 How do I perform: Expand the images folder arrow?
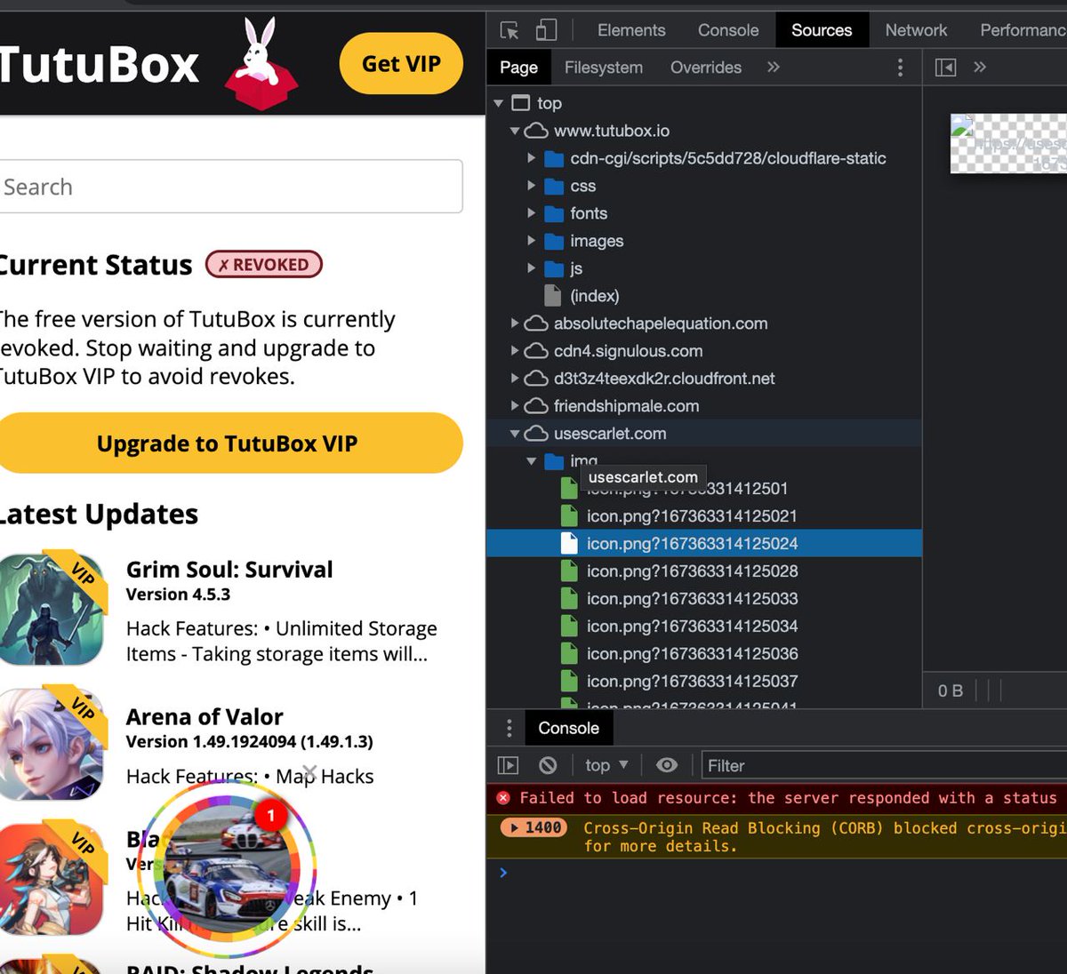coord(531,241)
